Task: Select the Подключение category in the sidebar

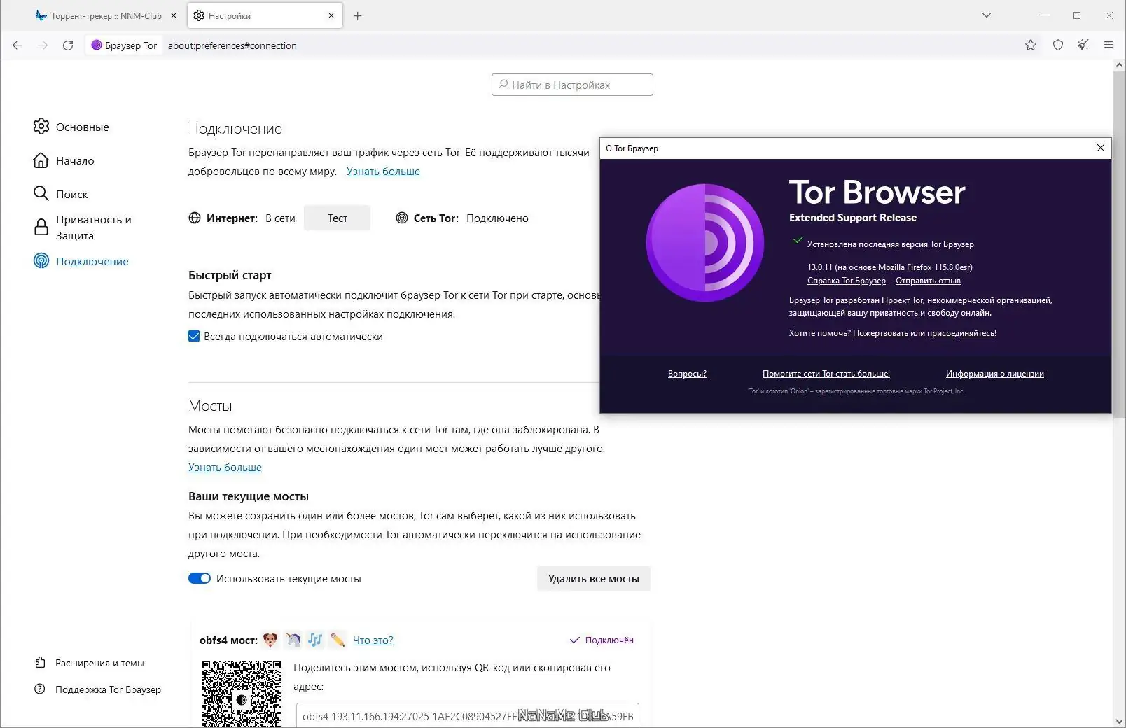Action: tap(81, 261)
